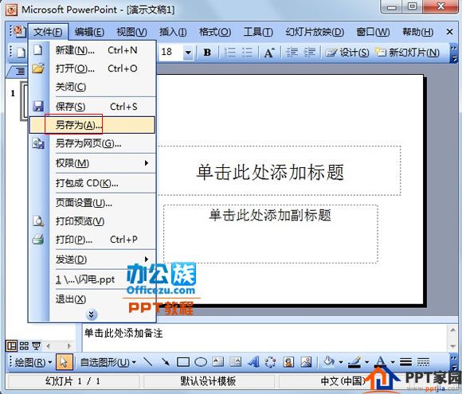The image size is (462, 394).
Task: Open the Insert (插入) menu
Action: pyautogui.click(x=173, y=32)
